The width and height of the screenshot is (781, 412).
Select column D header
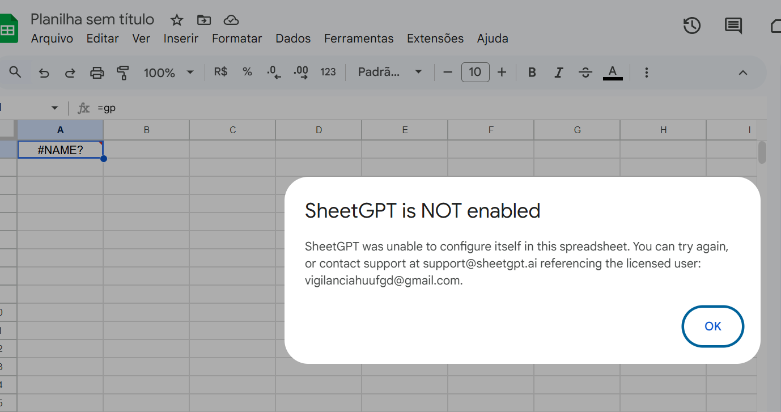(319, 130)
